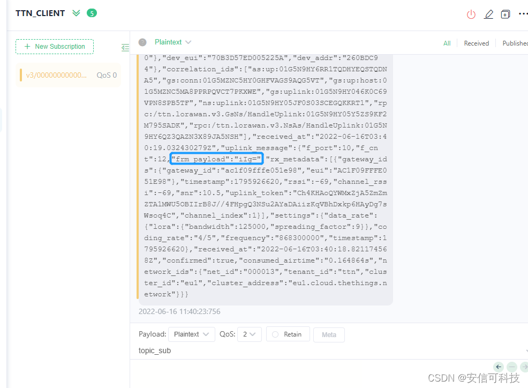
Task: Click the left arrow previous message icon
Action: coord(499,367)
